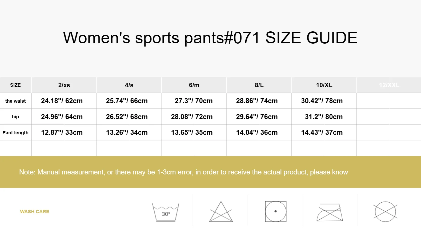Click the do not bleach triangle icon
The height and width of the screenshot is (234, 421).
pos(221,212)
